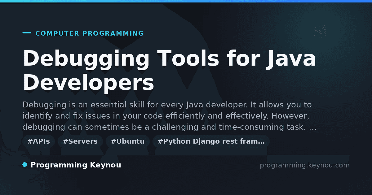Select the #Ubuntu tag pill
The height and width of the screenshot is (195, 372).
point(128,141)
